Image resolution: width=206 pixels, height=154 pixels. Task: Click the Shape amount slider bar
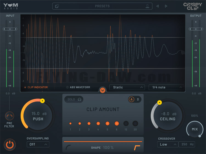coord(103,142)
